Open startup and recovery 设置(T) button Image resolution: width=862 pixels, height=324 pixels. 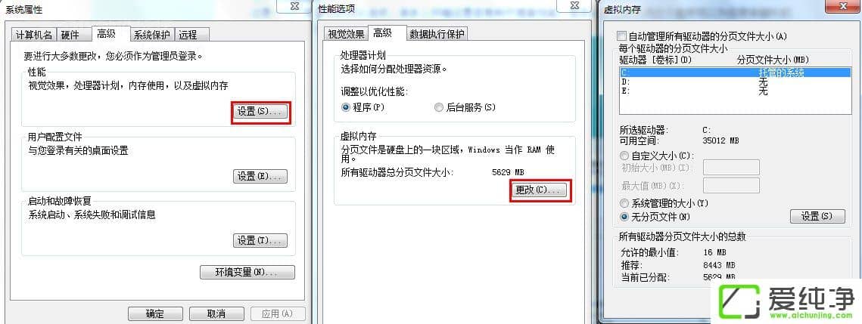point(260,241)
